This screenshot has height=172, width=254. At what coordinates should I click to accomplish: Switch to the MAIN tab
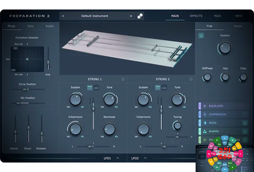click(x=175, y=16)
